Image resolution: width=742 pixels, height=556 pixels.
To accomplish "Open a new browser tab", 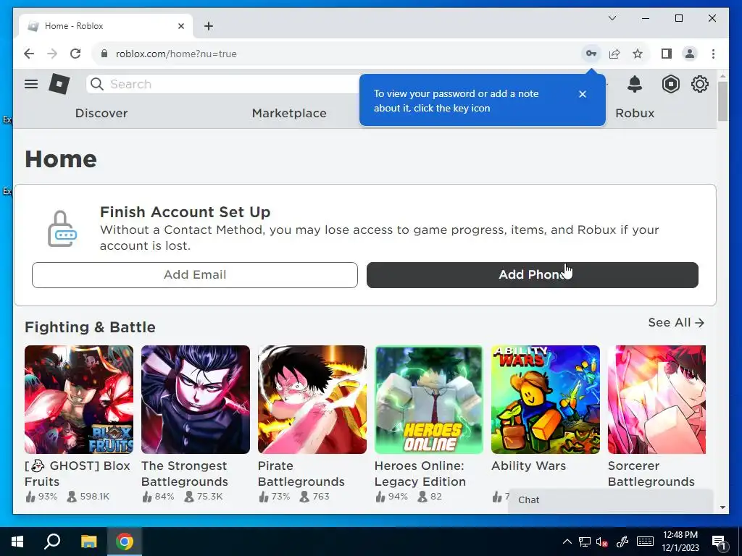I will coord(209,26).
